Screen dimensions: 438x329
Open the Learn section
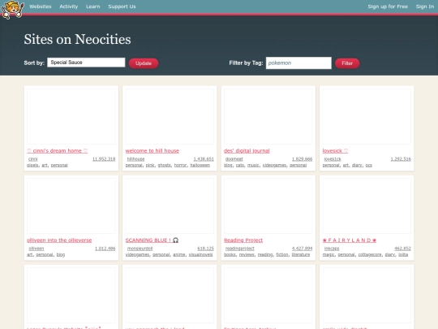coord(93,6)
